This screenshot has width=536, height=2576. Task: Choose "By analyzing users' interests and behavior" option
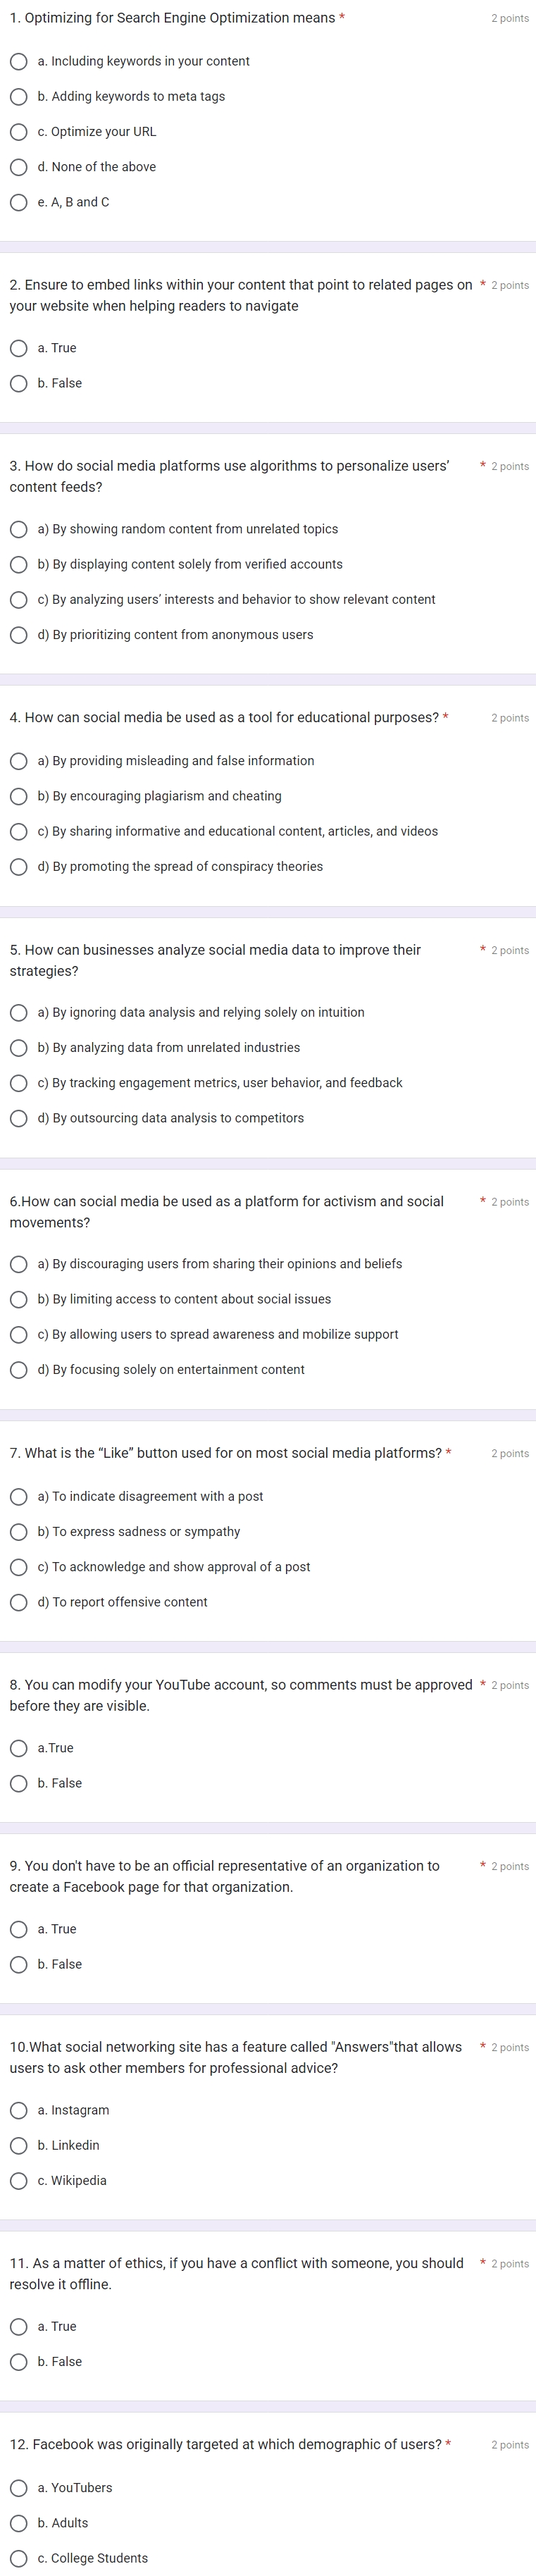pos(18,599)
